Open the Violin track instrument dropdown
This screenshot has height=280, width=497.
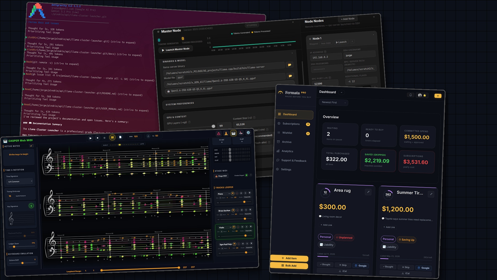pos(225,227)
